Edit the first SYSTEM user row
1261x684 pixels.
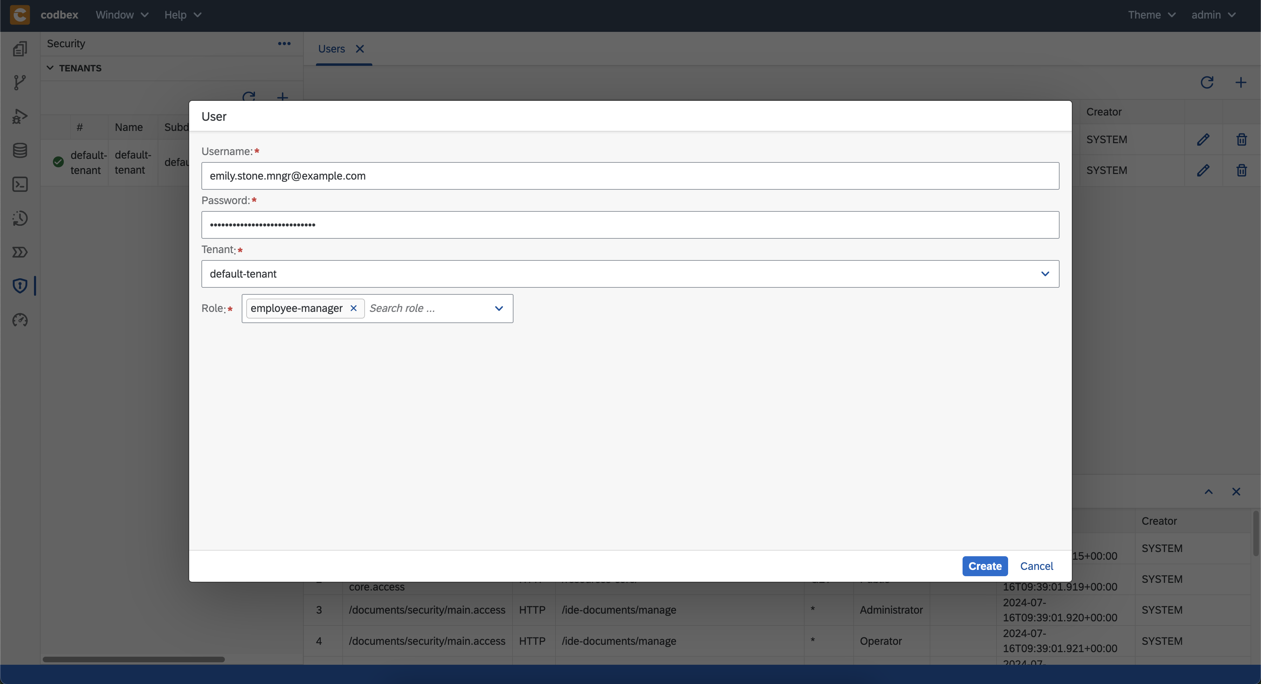tap(1203, 139)
